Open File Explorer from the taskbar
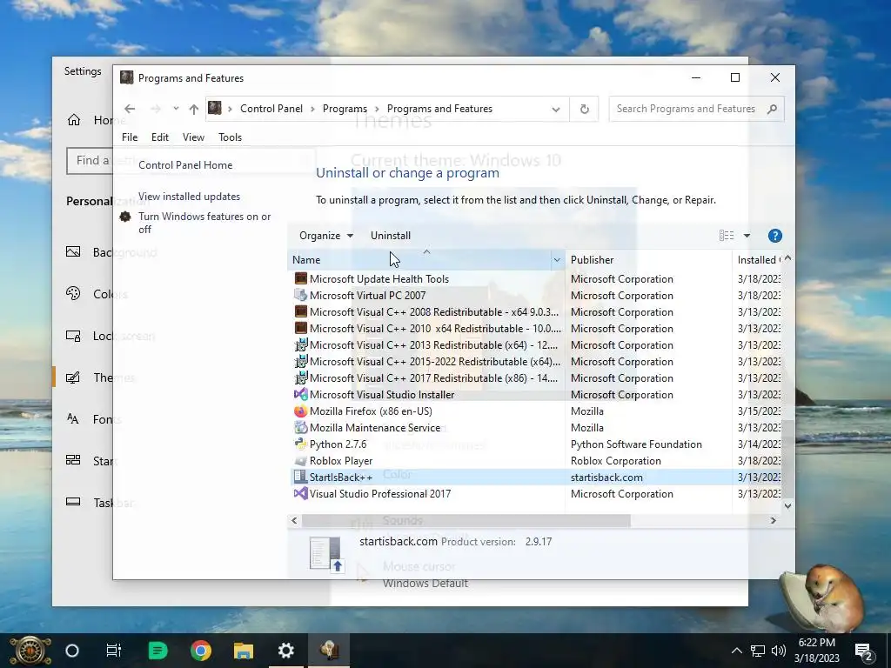Image resolution: width=891 pixels, height=668 pixels. tap(244, 651)
